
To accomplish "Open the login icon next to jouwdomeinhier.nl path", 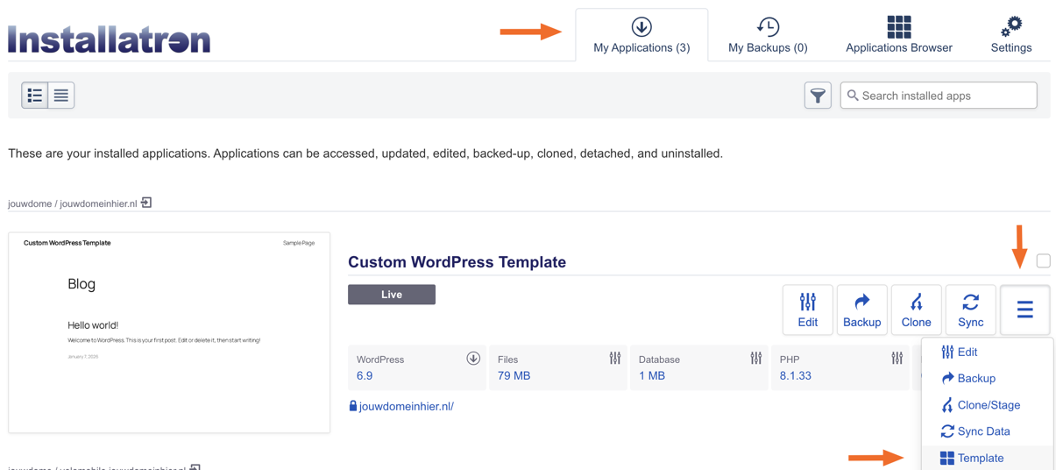I will coord(146,203).
